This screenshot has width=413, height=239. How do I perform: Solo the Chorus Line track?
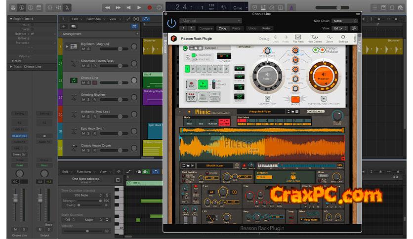click(x=89, y=83)
